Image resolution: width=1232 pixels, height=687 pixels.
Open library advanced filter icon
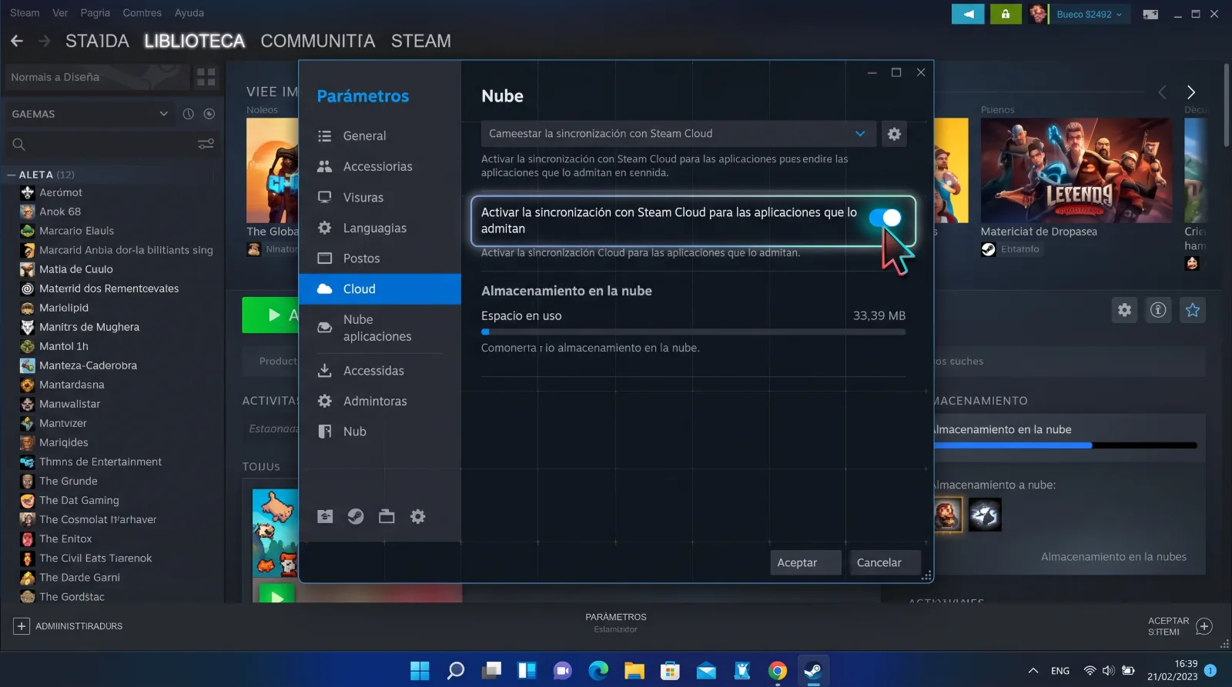[x=206, y=145]
